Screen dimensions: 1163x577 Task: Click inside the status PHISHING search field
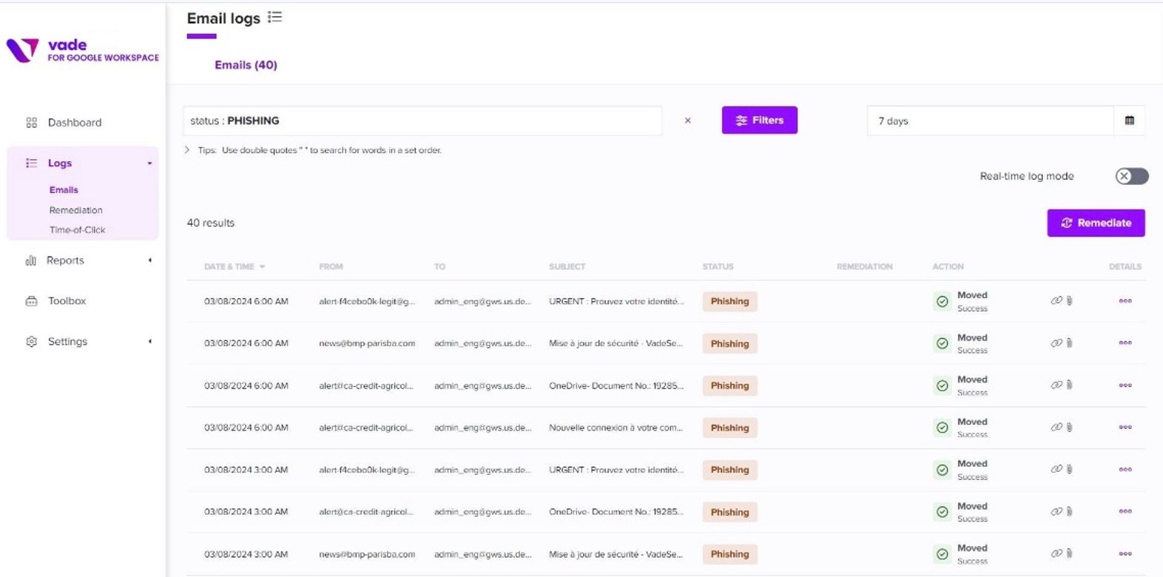[422, 121]
